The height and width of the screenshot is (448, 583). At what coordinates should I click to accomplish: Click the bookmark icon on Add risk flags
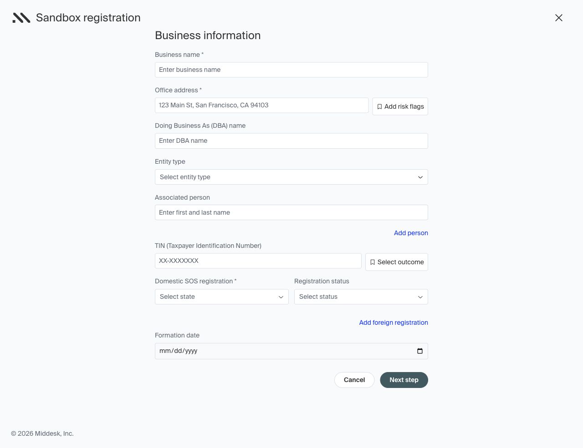click(x=379, y=106)
